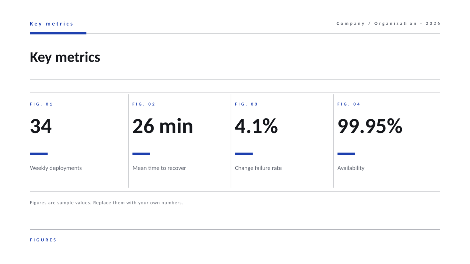The width and height of the screenshot is (470, 264).
Task: Click the '26 min' metric value
Action: (163, 126)
